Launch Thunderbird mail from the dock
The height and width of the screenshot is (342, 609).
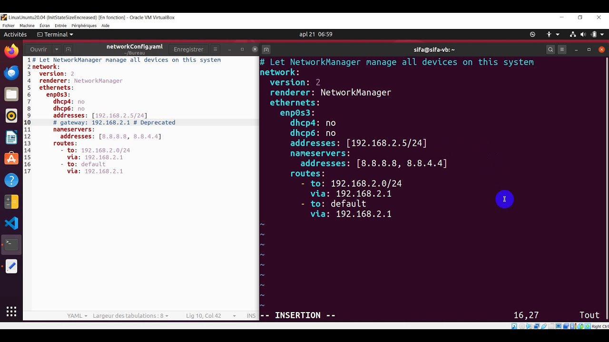coord(11,73)
